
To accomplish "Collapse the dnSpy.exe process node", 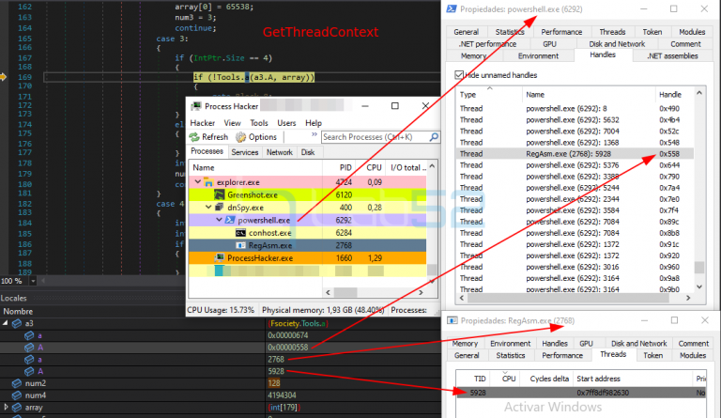I will [x=207, y=207].
